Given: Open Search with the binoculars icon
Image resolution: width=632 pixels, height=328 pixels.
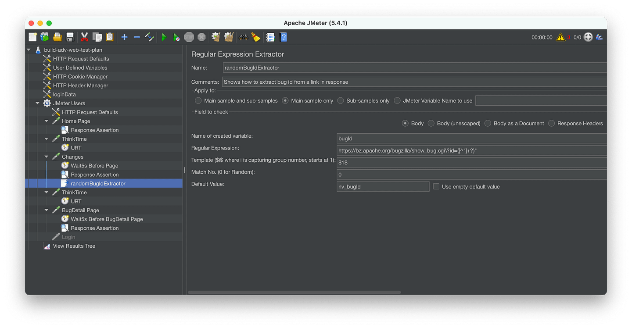Looking at the screenshot, I should 243,37.
